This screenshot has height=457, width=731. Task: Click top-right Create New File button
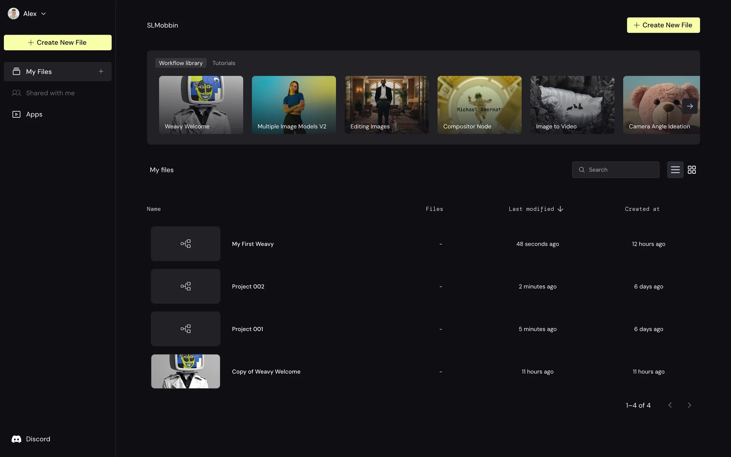(x=663, y=25)
